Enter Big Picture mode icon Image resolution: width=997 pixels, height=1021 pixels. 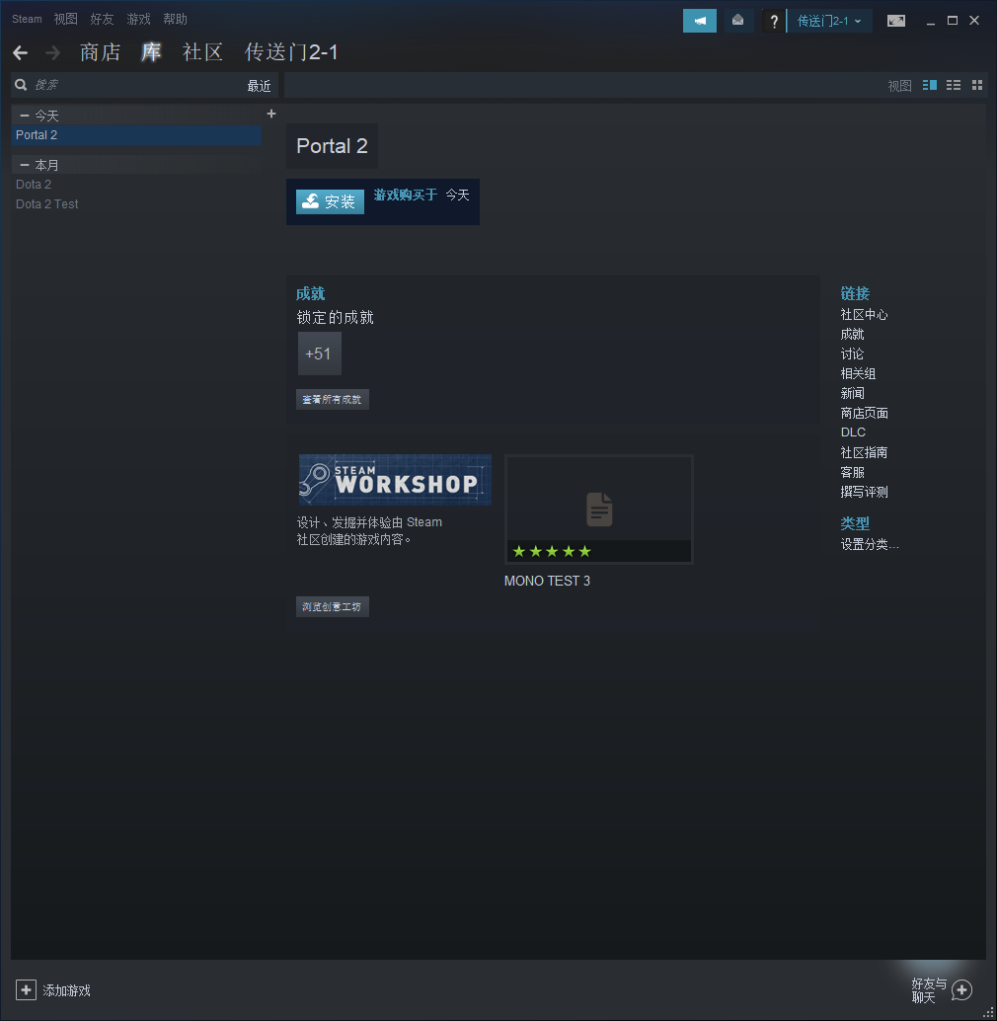click(x=896, y=21)
